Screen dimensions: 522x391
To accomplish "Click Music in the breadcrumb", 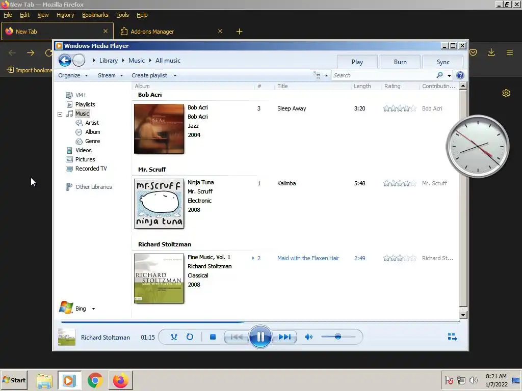I will (137, 61).
